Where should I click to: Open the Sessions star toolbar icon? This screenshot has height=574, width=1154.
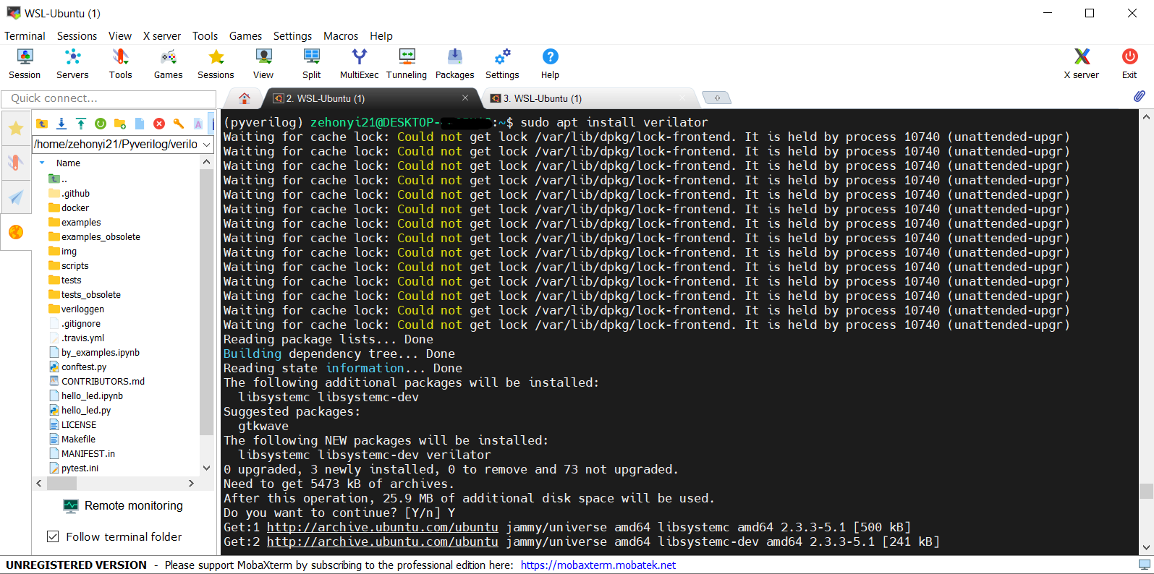(x=216, y=64)
